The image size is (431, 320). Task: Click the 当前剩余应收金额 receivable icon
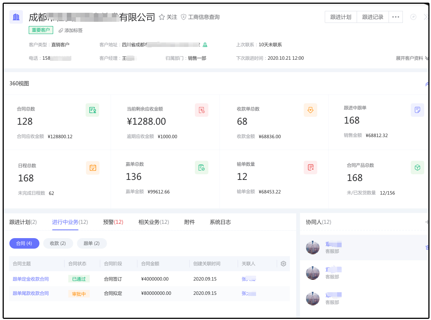[202, 110]
